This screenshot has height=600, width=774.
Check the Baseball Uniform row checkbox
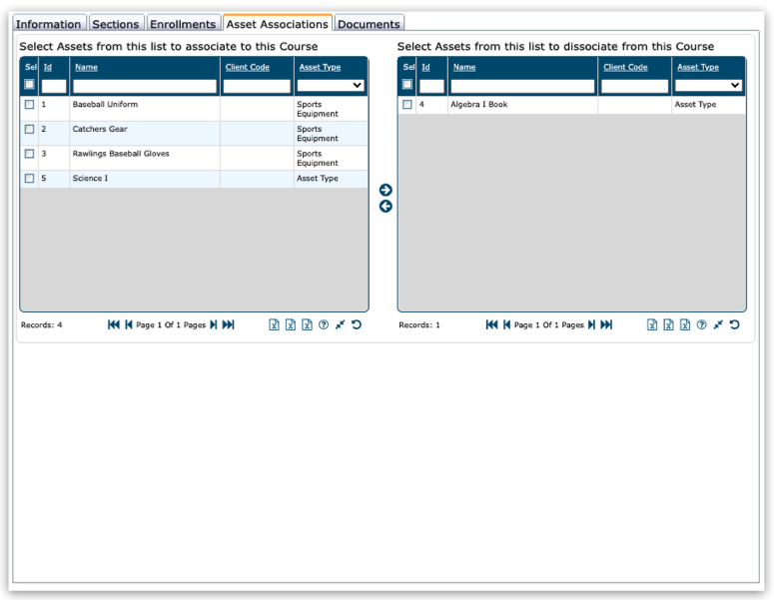29,105
